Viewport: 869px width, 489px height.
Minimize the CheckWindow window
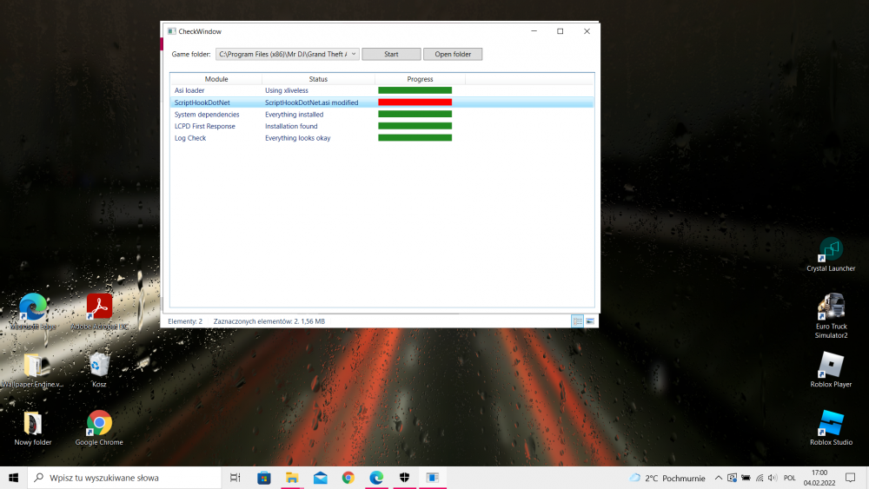pyautogui.click(x=534, y=31)
